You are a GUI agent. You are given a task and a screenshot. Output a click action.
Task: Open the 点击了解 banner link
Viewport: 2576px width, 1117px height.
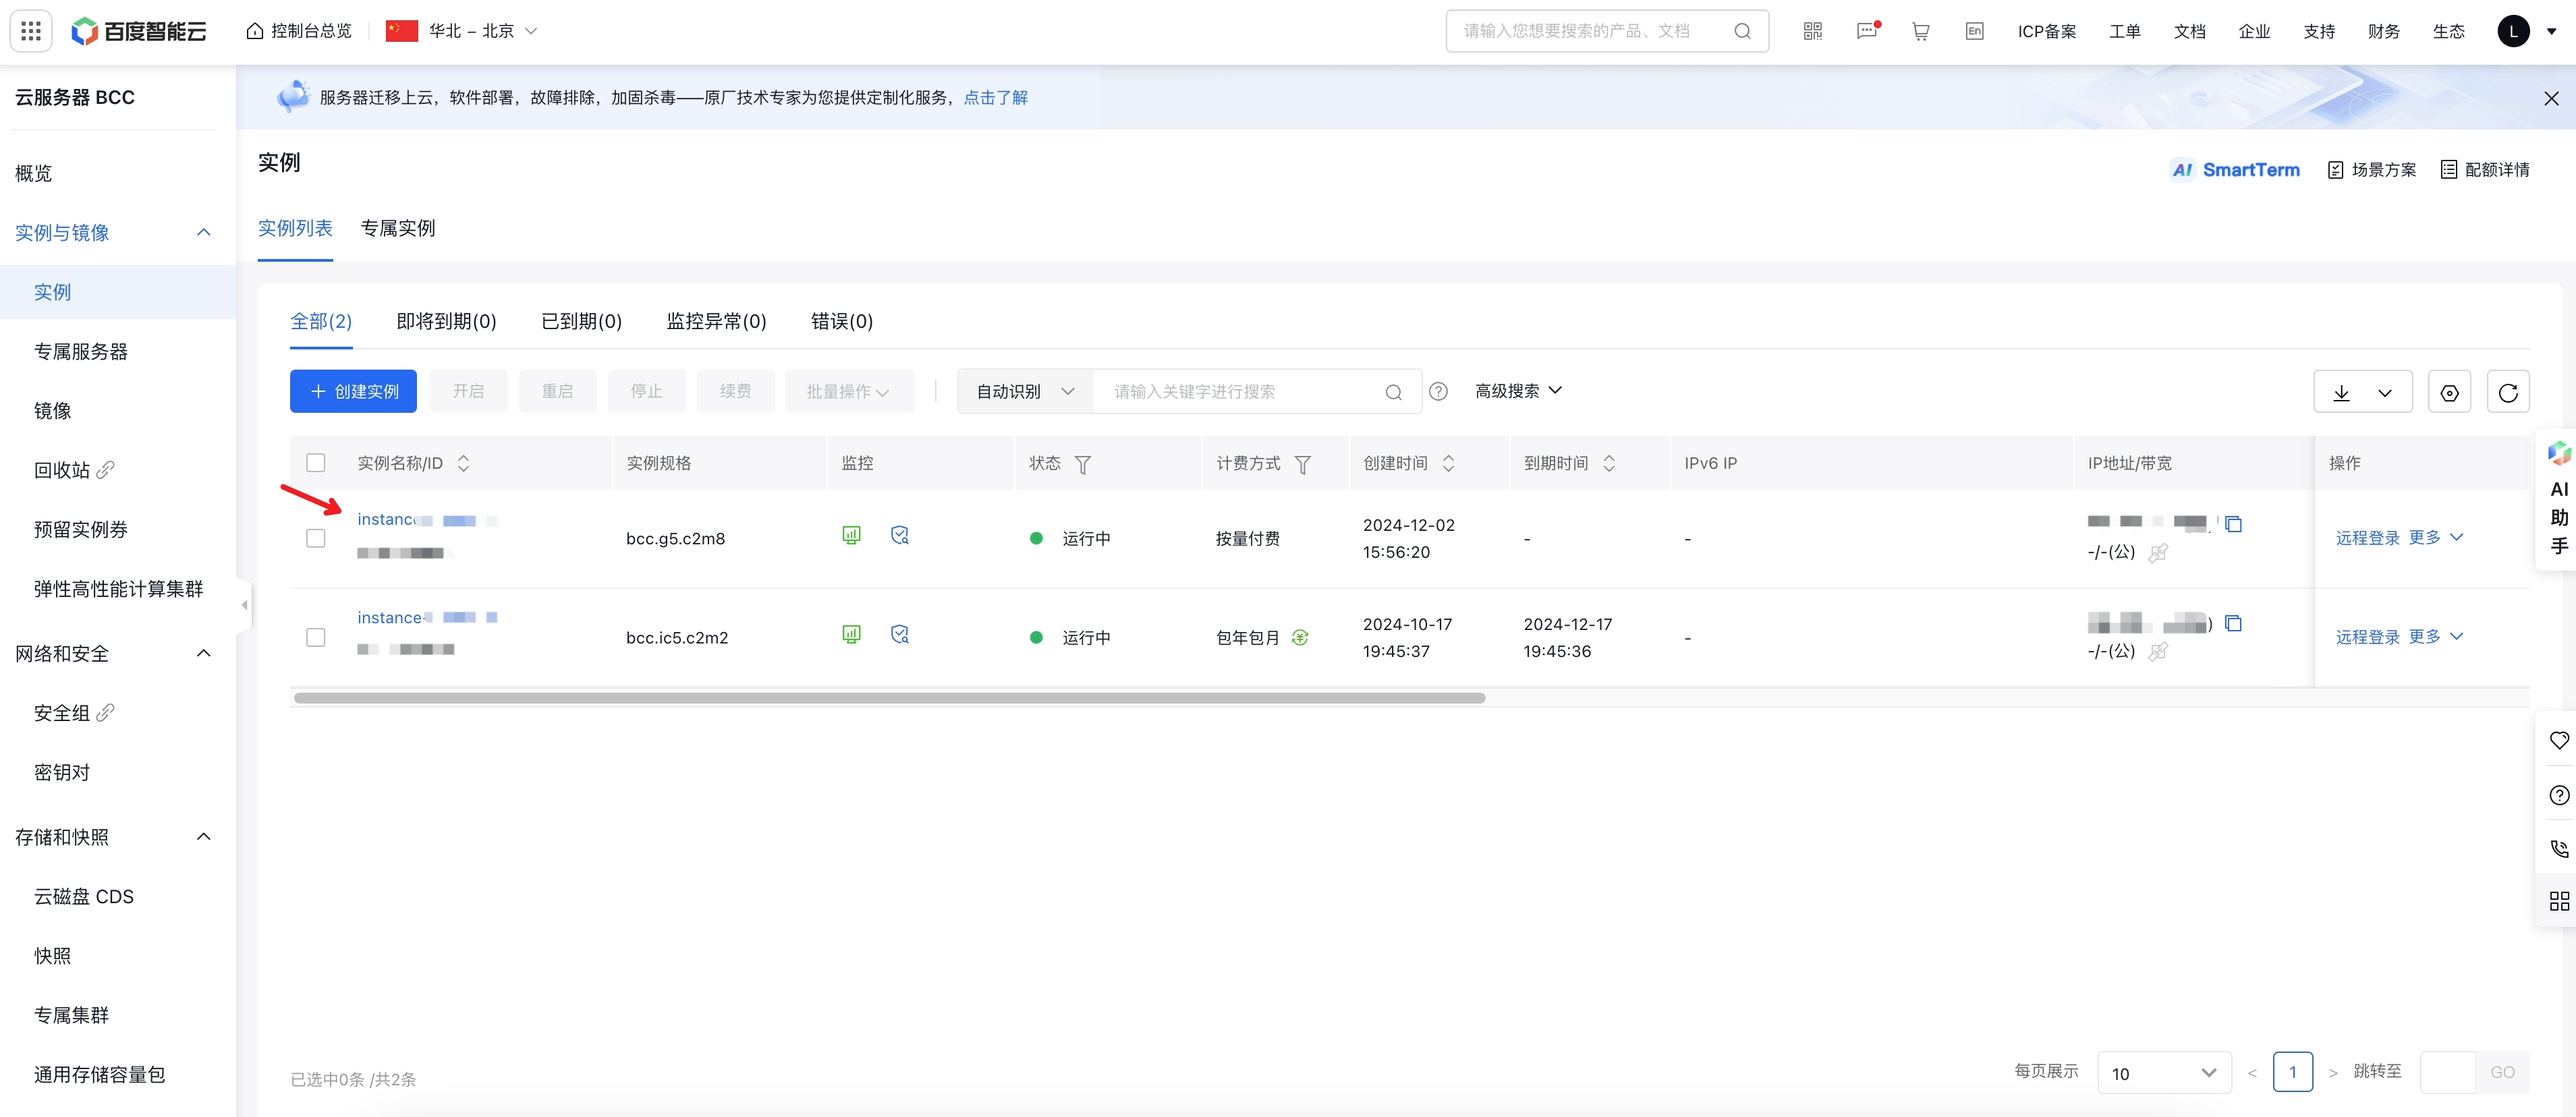point(995,98)
